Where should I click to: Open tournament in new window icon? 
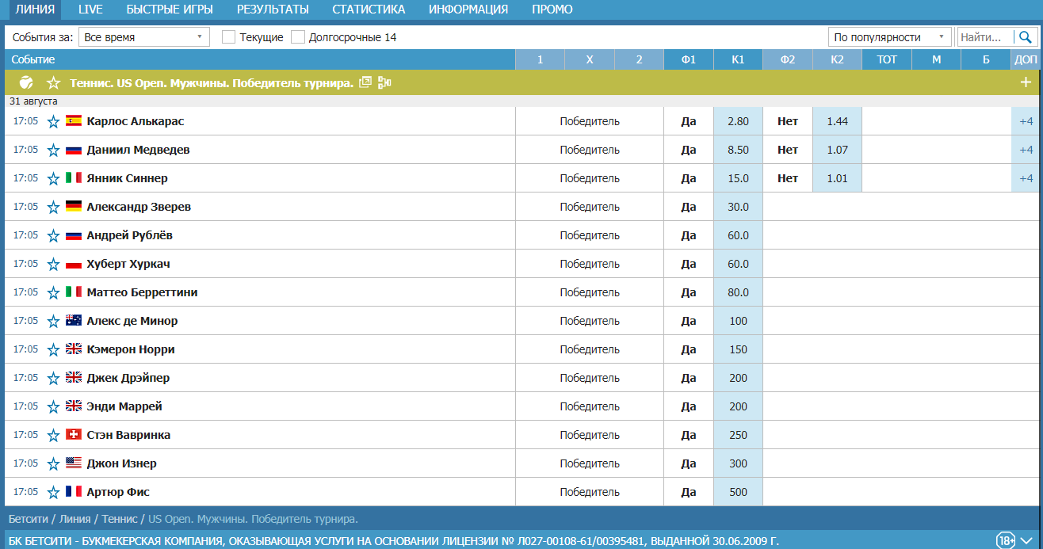tap(365, 82)
